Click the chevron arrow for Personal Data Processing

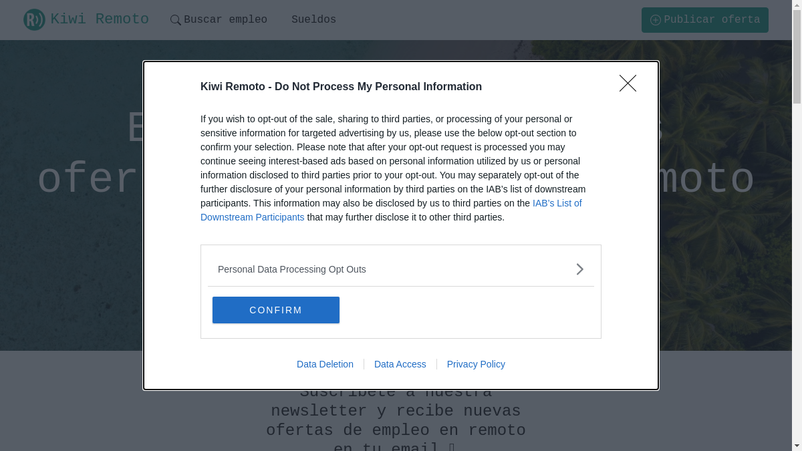click(x=579, y=269)
